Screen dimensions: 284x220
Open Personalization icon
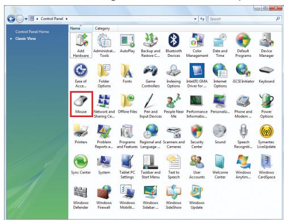[x=220, y=104]
